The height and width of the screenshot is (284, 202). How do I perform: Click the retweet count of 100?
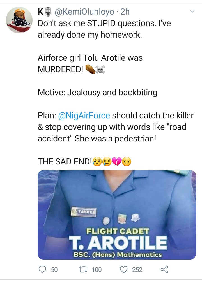click(x=97, y=270)
